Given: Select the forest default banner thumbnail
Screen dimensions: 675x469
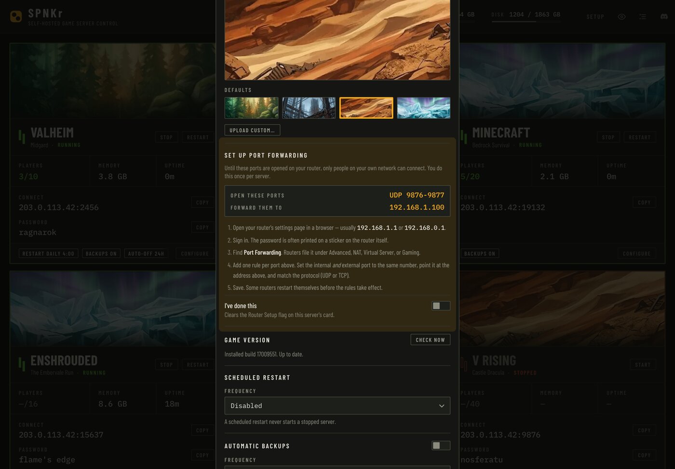Looking at the screenshot, I should click(252, 108).
